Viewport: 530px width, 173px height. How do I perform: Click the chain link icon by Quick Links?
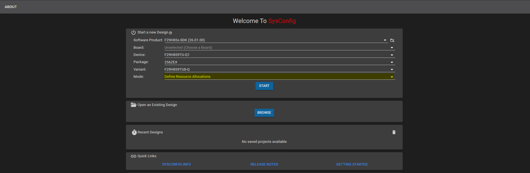(x=133, y=156)
